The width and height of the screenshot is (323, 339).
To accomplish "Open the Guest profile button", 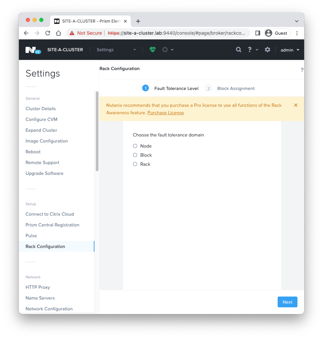I will coord(277,33).
